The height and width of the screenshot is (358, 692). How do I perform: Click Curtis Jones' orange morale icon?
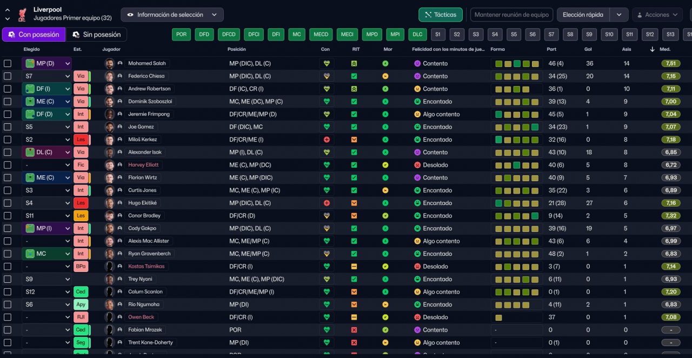[x=385, y=190]
